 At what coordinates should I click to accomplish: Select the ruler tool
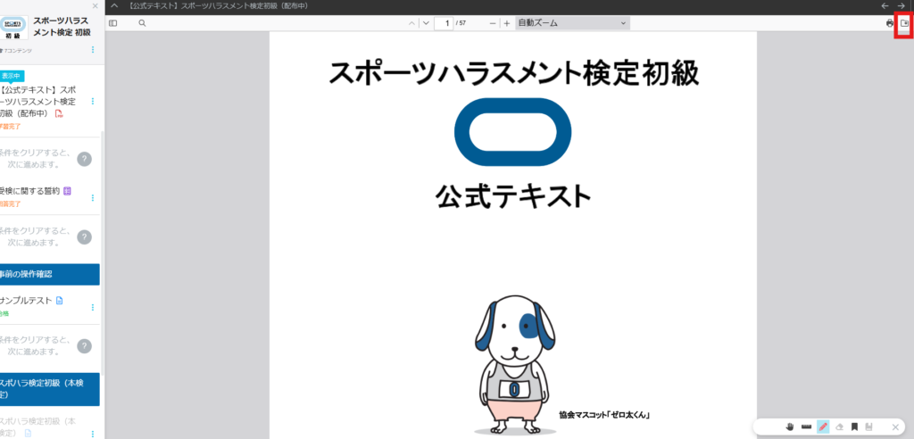coord(806,427)
